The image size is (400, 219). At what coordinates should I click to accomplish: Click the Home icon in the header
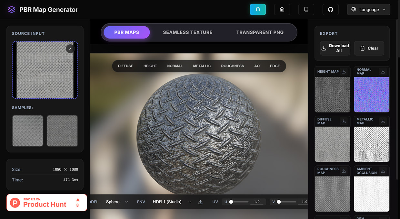282,9
